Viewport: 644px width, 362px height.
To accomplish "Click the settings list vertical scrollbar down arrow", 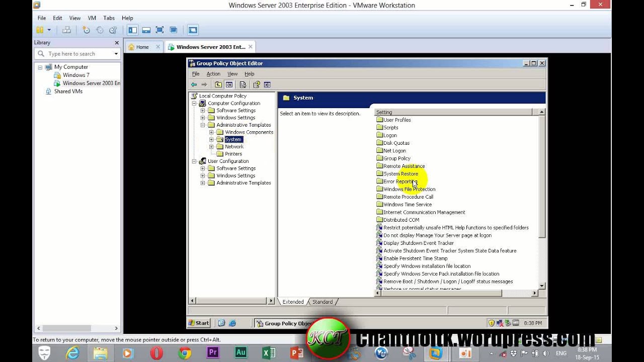I will click(x=542, y=286).
